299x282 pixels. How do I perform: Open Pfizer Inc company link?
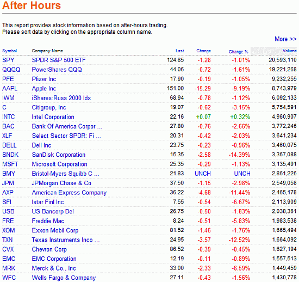pos(44,79)
